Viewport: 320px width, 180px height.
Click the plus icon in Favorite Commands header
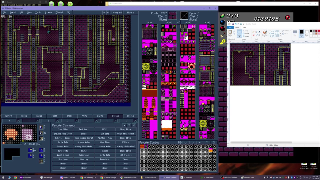coord(124,125)
